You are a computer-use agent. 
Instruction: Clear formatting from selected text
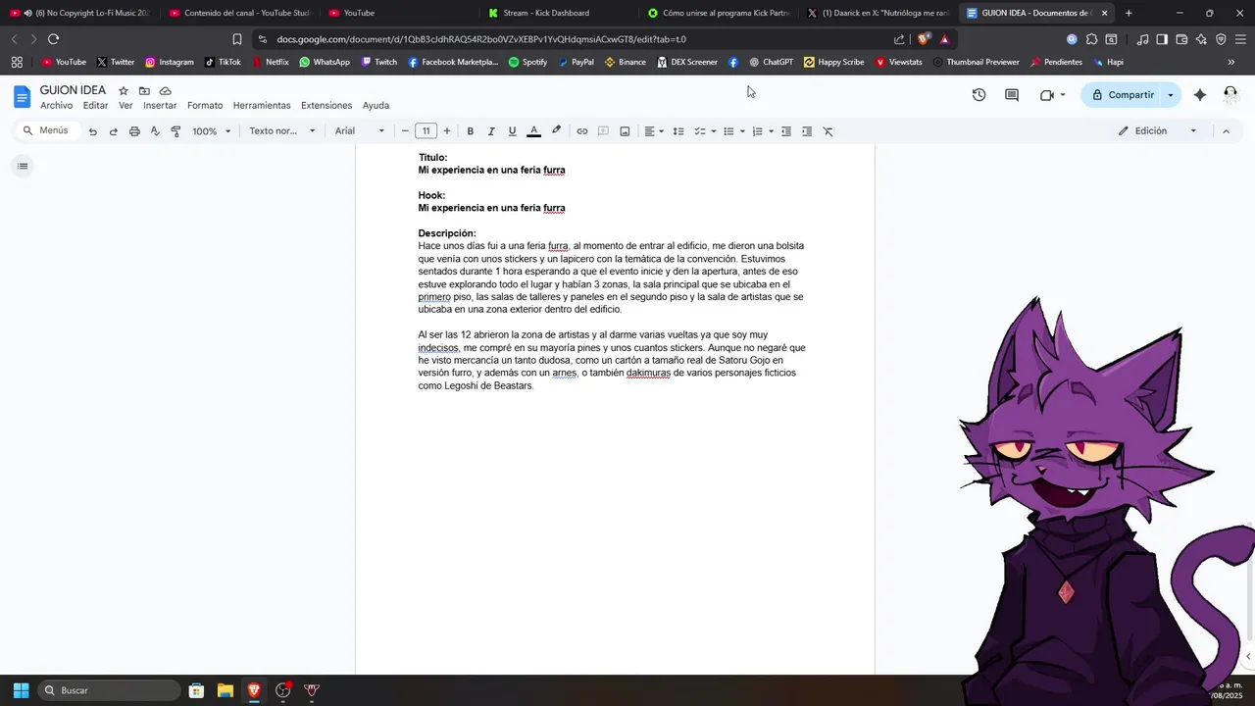click(x=828, y=131)
